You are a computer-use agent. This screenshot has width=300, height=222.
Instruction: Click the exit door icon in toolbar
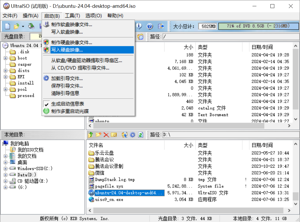tap(161, 26)
